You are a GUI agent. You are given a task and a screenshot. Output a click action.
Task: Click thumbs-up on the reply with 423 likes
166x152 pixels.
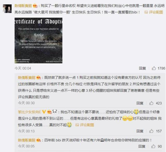151,103
